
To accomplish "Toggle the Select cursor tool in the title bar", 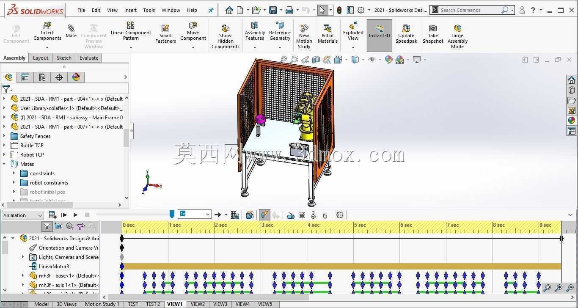I will pos(322,10).
